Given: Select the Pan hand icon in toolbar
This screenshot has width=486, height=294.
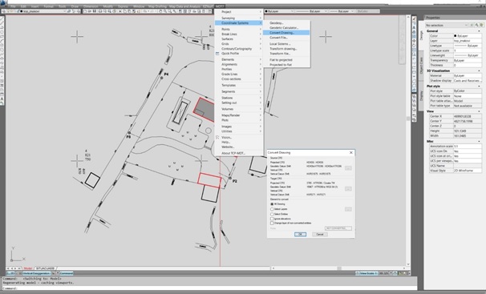Looking at the screenshot, I should (160, 11).
